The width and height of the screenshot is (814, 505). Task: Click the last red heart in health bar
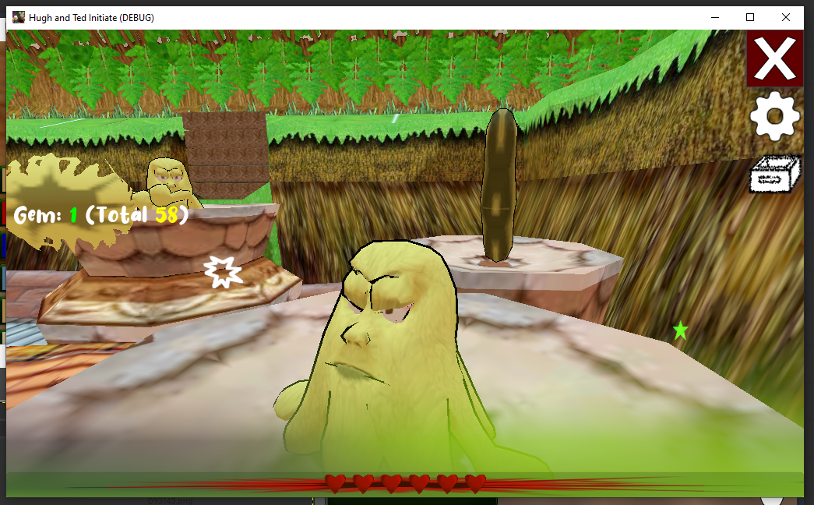pos(475,483)
